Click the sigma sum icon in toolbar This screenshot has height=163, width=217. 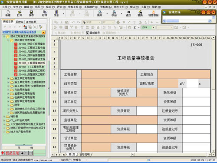(x=135, y=27)
